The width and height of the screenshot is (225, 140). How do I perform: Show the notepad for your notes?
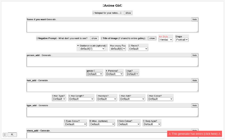pos(128,13)
